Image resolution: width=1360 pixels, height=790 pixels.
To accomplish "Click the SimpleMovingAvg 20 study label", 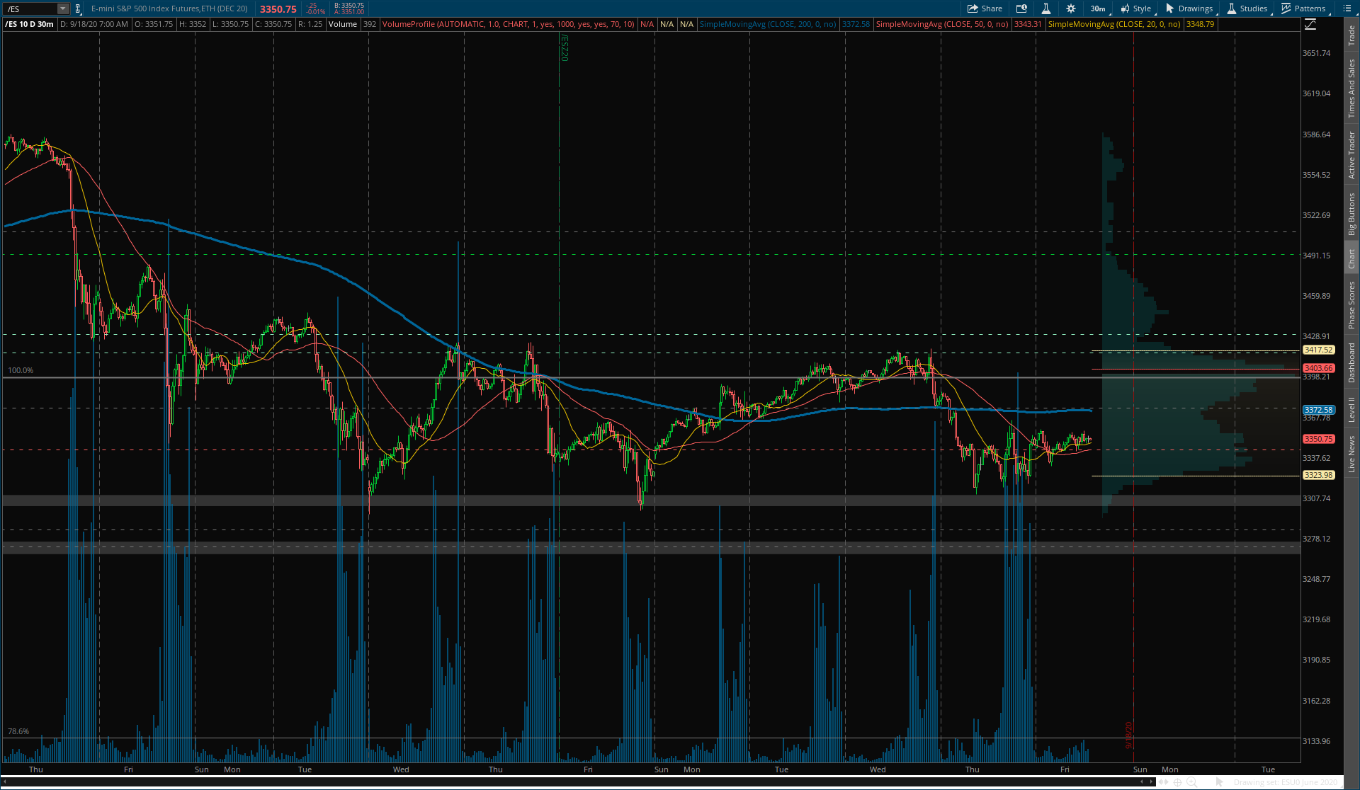I will 1114,24.
